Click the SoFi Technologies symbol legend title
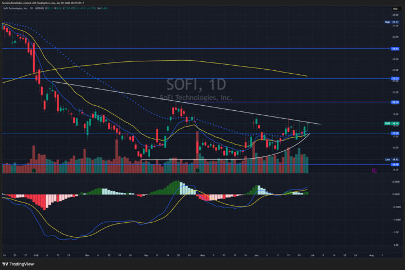 [x=15, y=8]
